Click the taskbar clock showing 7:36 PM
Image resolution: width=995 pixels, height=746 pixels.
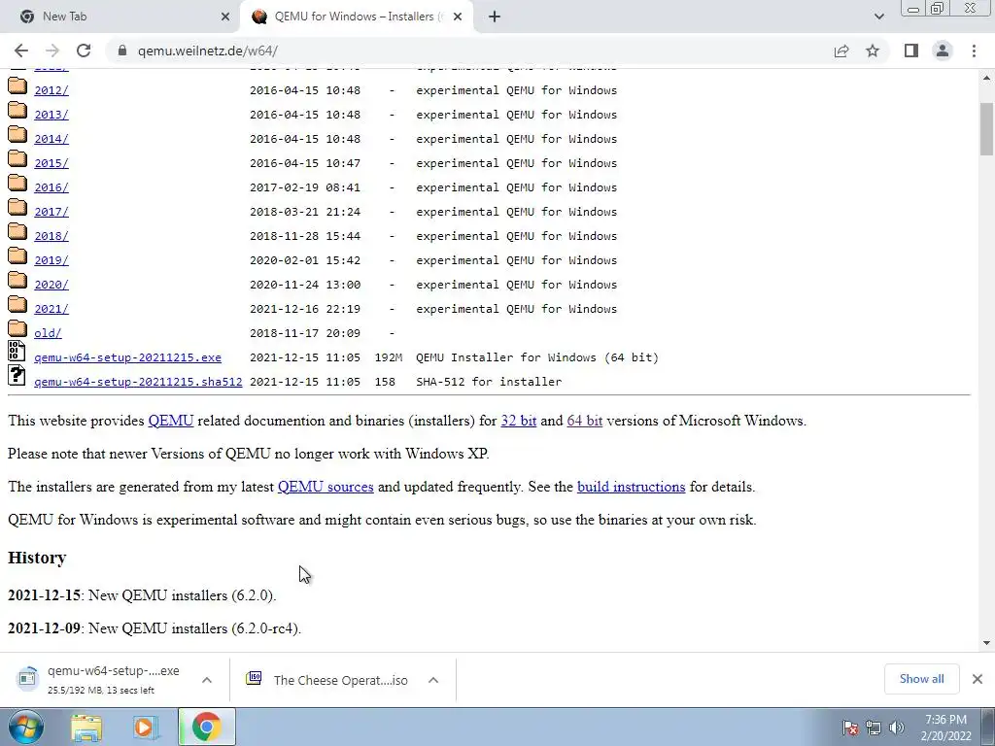coord(945,728)
